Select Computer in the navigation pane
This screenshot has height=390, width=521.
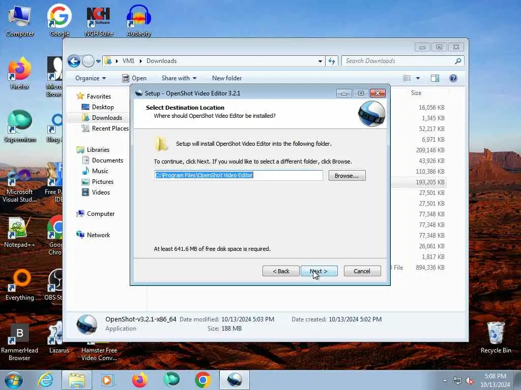click(101, 214)
